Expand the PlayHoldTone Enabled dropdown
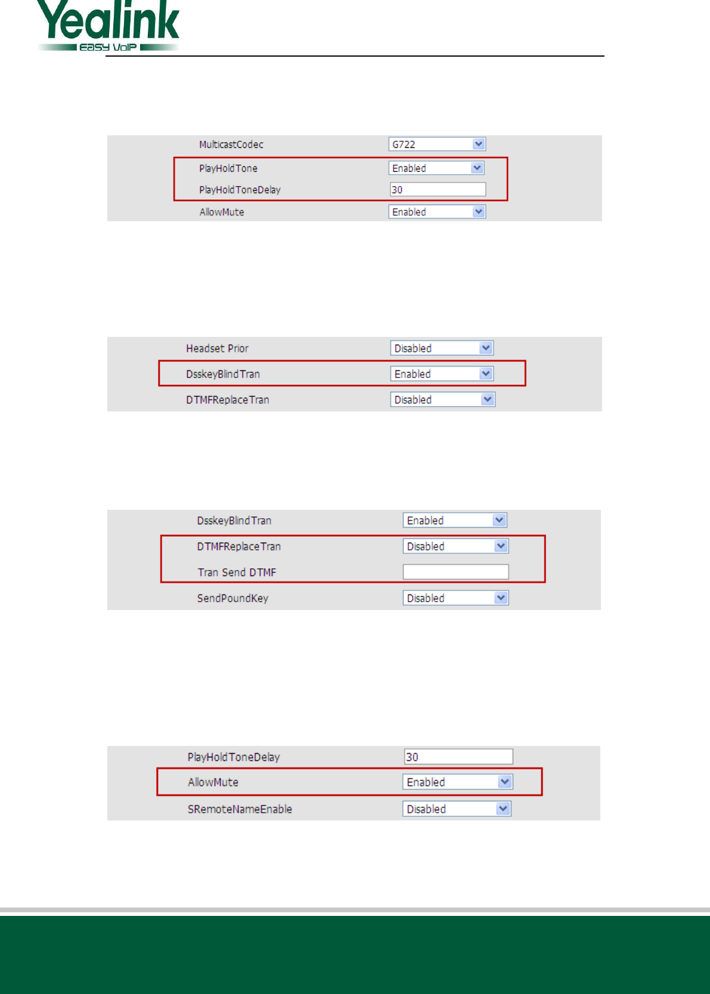 (436, 168)
